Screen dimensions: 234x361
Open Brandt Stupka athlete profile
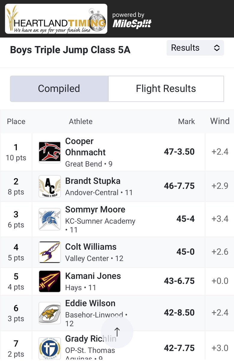[x=93, y=181]
